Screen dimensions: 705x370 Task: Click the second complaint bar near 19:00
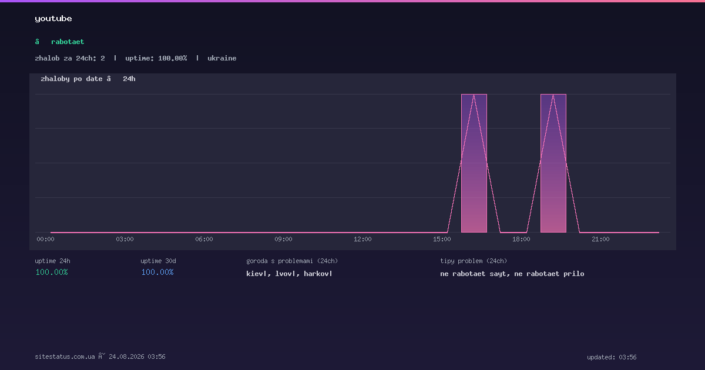click(x=553, y=163)
